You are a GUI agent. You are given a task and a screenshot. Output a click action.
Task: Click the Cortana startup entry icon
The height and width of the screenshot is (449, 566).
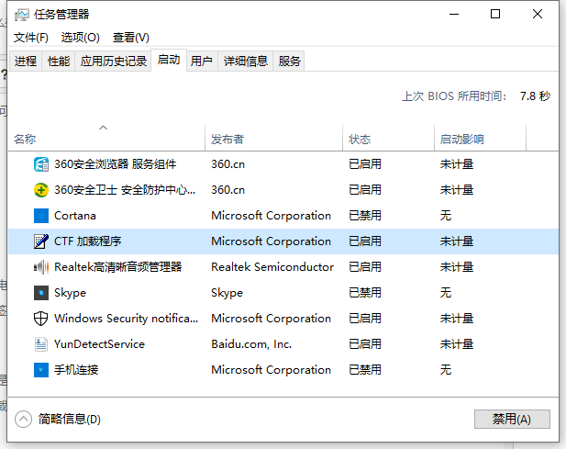[41, 216]
